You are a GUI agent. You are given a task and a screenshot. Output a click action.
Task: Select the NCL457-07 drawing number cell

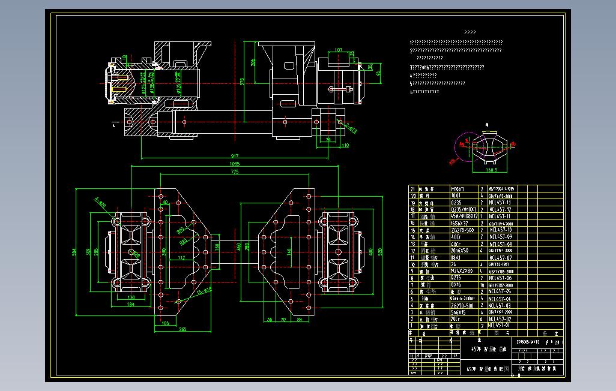click(500, 258)
